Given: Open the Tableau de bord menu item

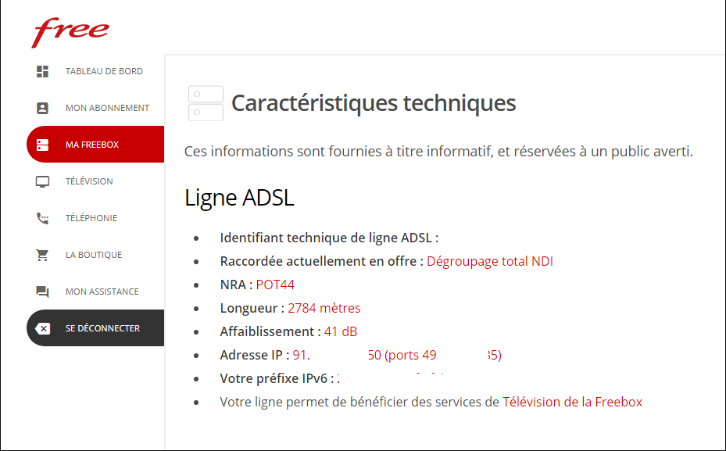Looking at the screenshot, I should click(104, 71).
